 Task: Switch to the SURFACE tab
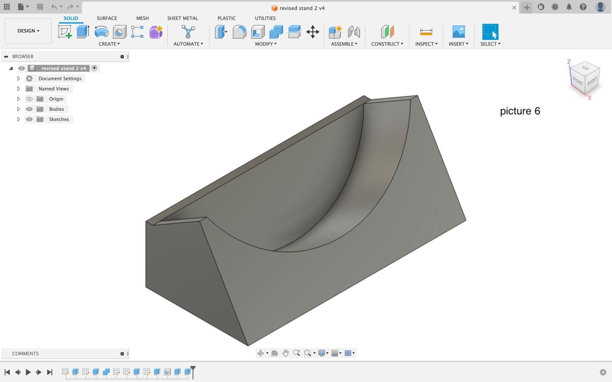click(107, 18)
